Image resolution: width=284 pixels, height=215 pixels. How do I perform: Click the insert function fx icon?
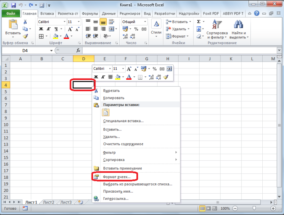tap(78, 50)
